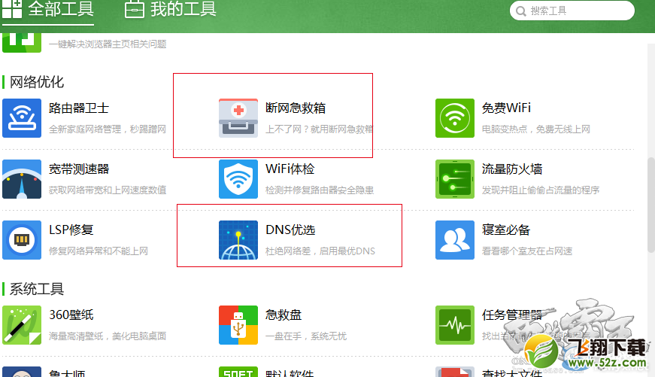The height and width of the screenshot is (377, 655).
Task: Open the 寝室必备 roommates icon
Action: 455,240
